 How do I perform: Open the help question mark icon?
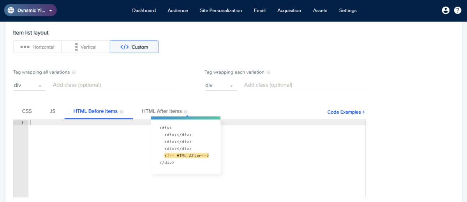click(458, 11)
